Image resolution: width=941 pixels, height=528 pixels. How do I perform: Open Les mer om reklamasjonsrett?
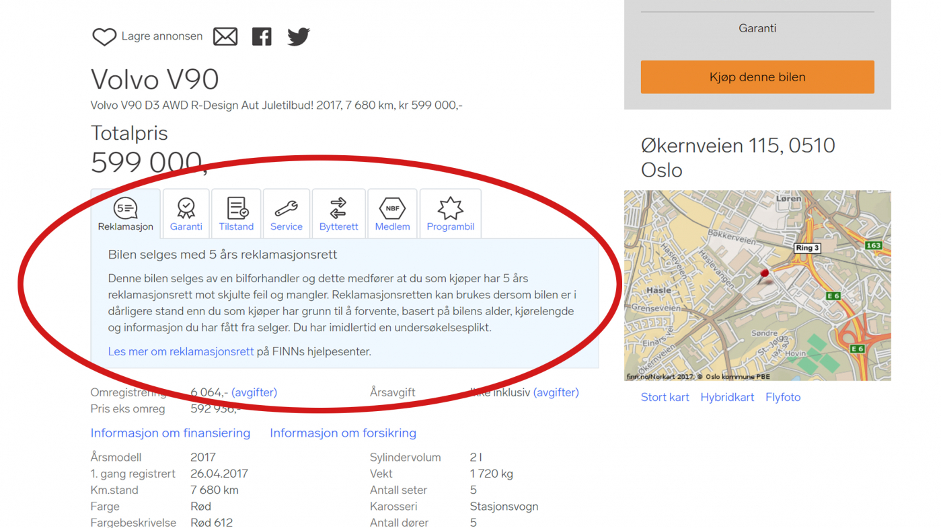pos(180,351)
